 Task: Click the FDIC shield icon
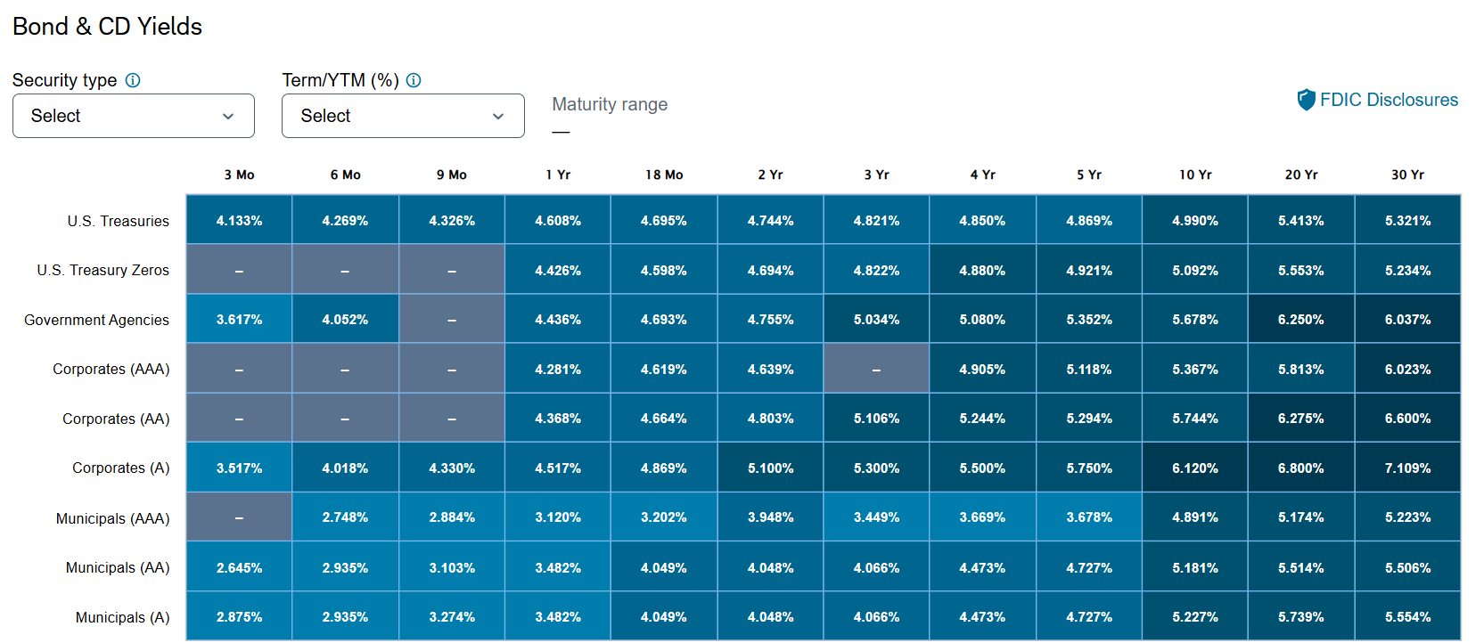[1306, 100]
